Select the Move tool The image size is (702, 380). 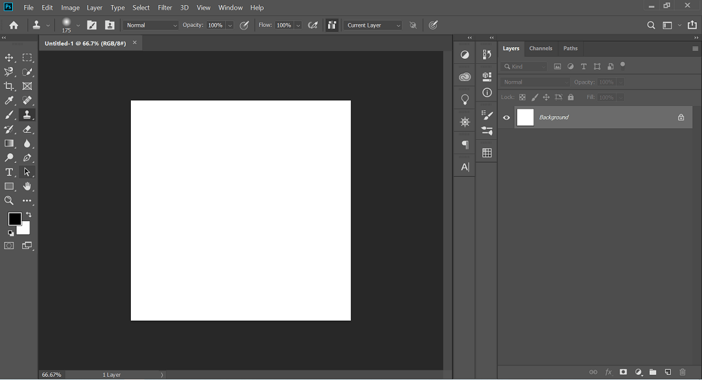click(9, 57)
